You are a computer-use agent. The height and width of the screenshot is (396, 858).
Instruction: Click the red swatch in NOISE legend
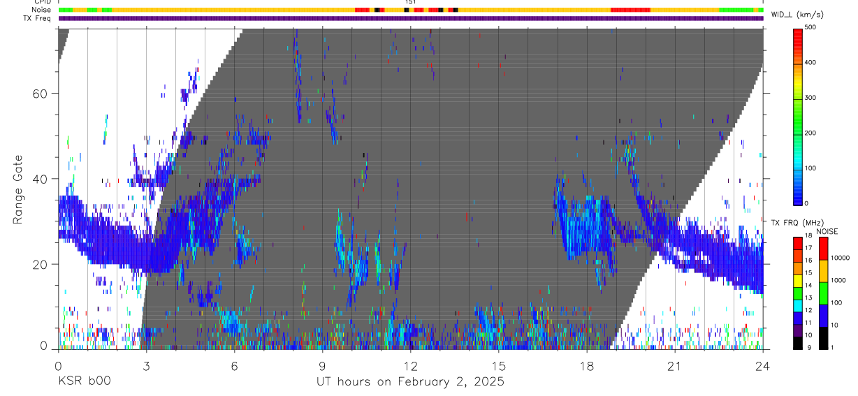point(823,249)
